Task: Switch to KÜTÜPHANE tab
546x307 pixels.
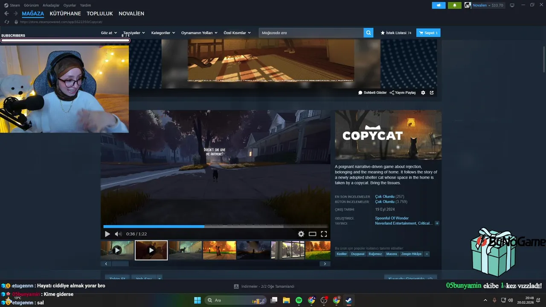Action: (65, 14)
